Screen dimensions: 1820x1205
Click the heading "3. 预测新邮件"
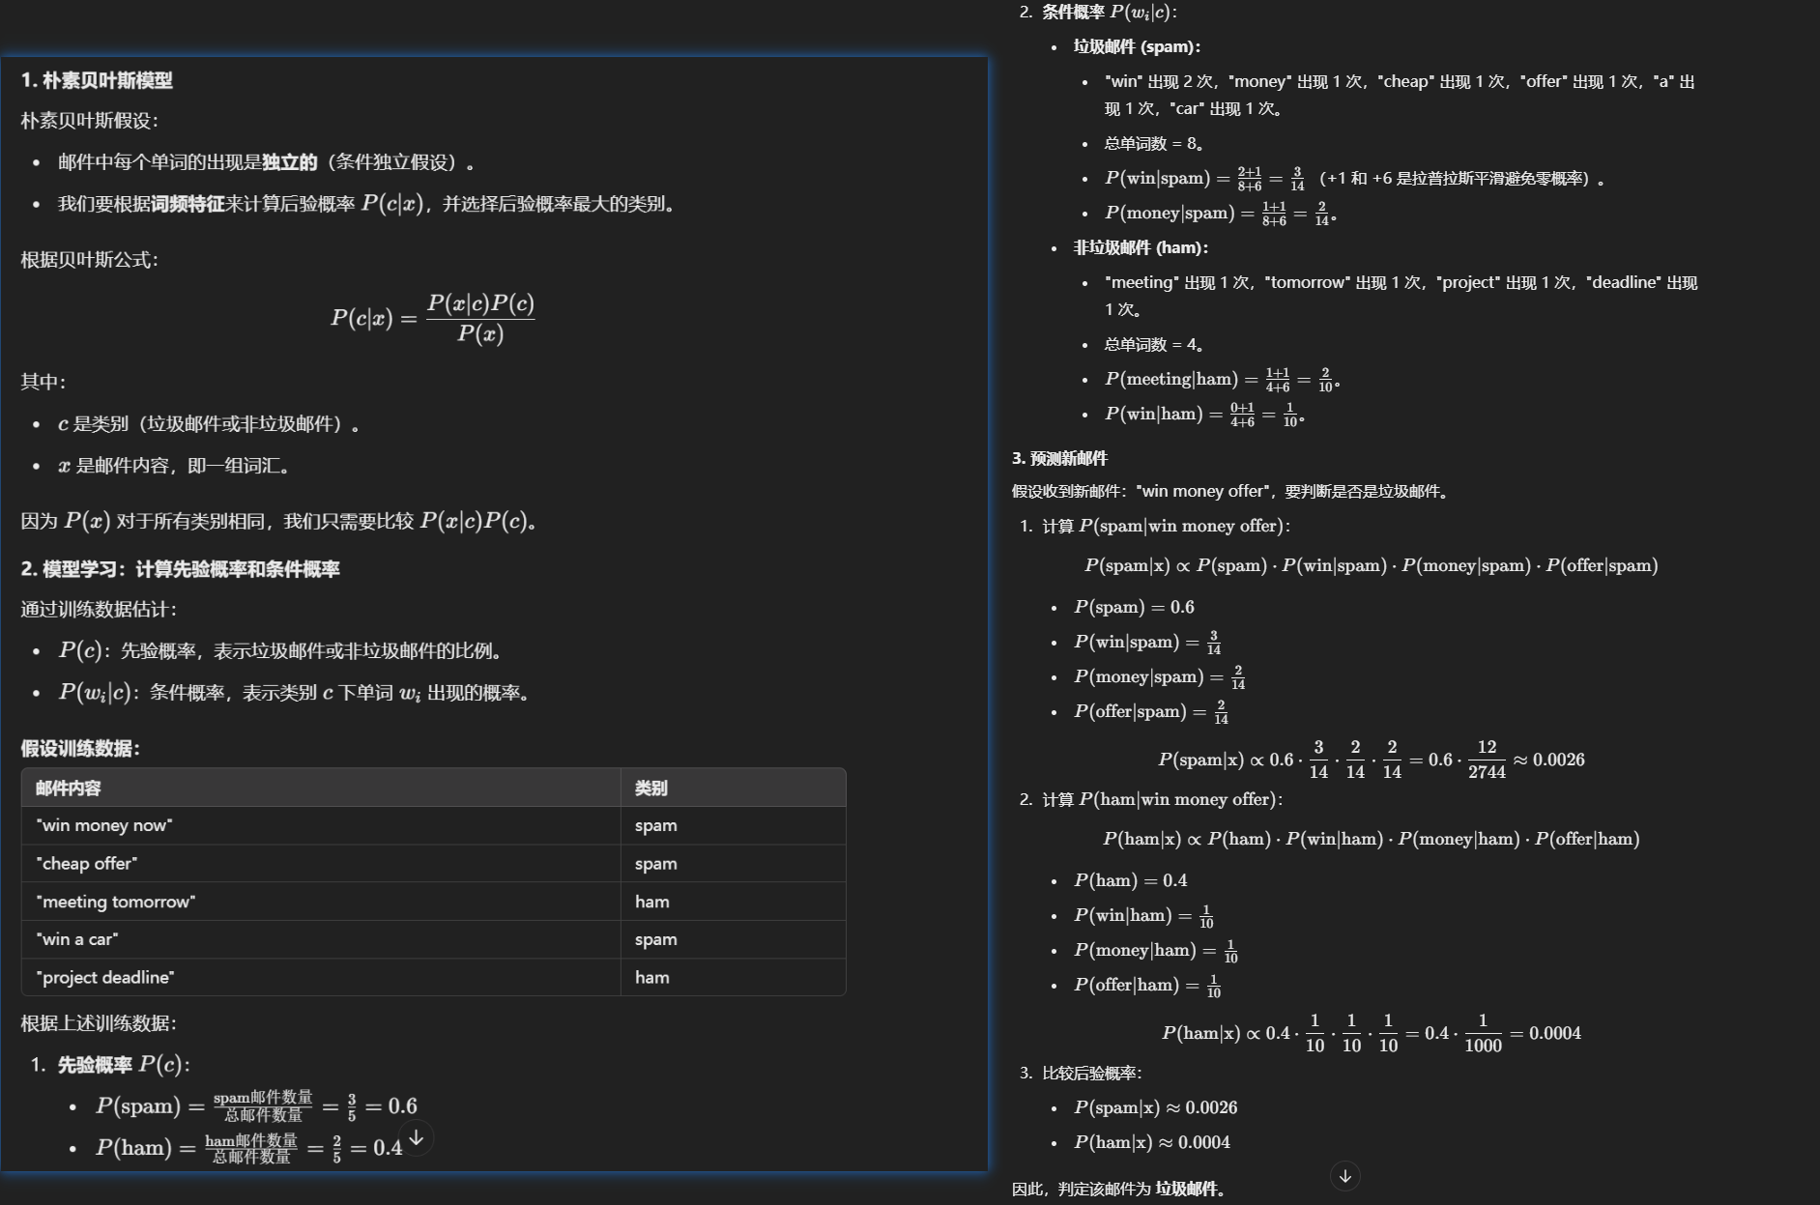pos(1059,458)
